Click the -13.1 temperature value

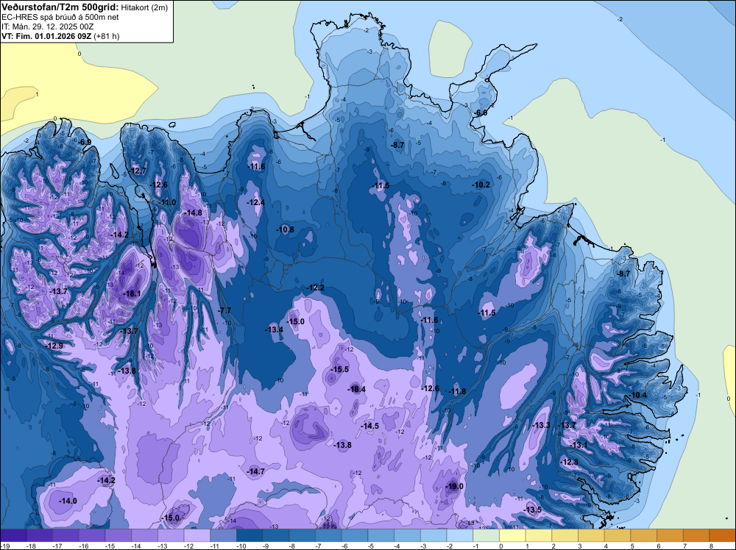(578, 445)
